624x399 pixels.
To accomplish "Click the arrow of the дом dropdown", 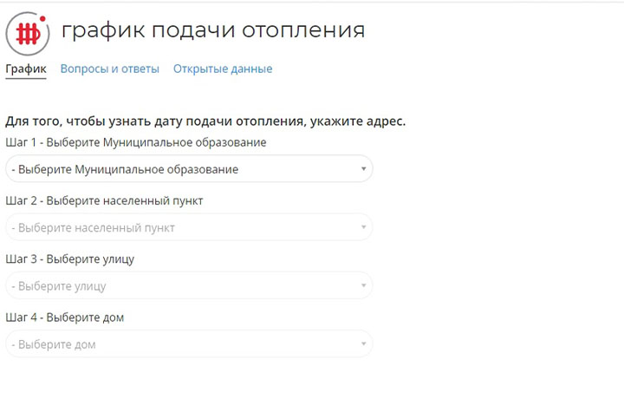I will (364, 343).
